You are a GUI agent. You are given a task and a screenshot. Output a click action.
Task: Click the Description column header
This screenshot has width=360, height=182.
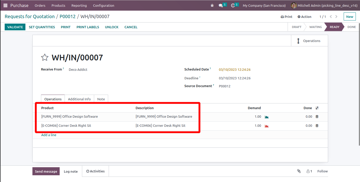(x=145, y=108)
